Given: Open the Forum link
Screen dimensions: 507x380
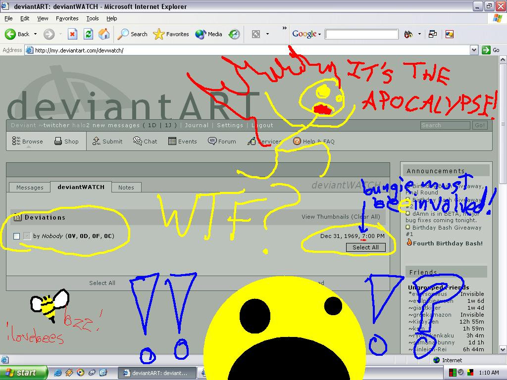Looking at the screenshot, I should coord(222,141).
